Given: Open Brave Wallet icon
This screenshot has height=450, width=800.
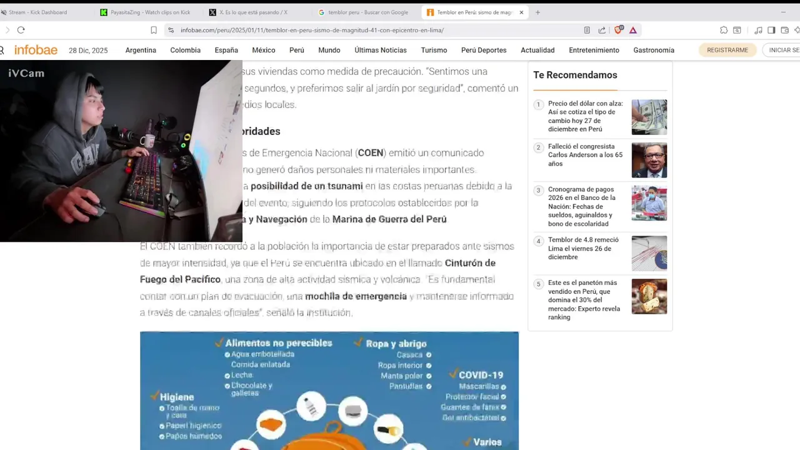Looking at the screenshot, I should coord(785,30).
